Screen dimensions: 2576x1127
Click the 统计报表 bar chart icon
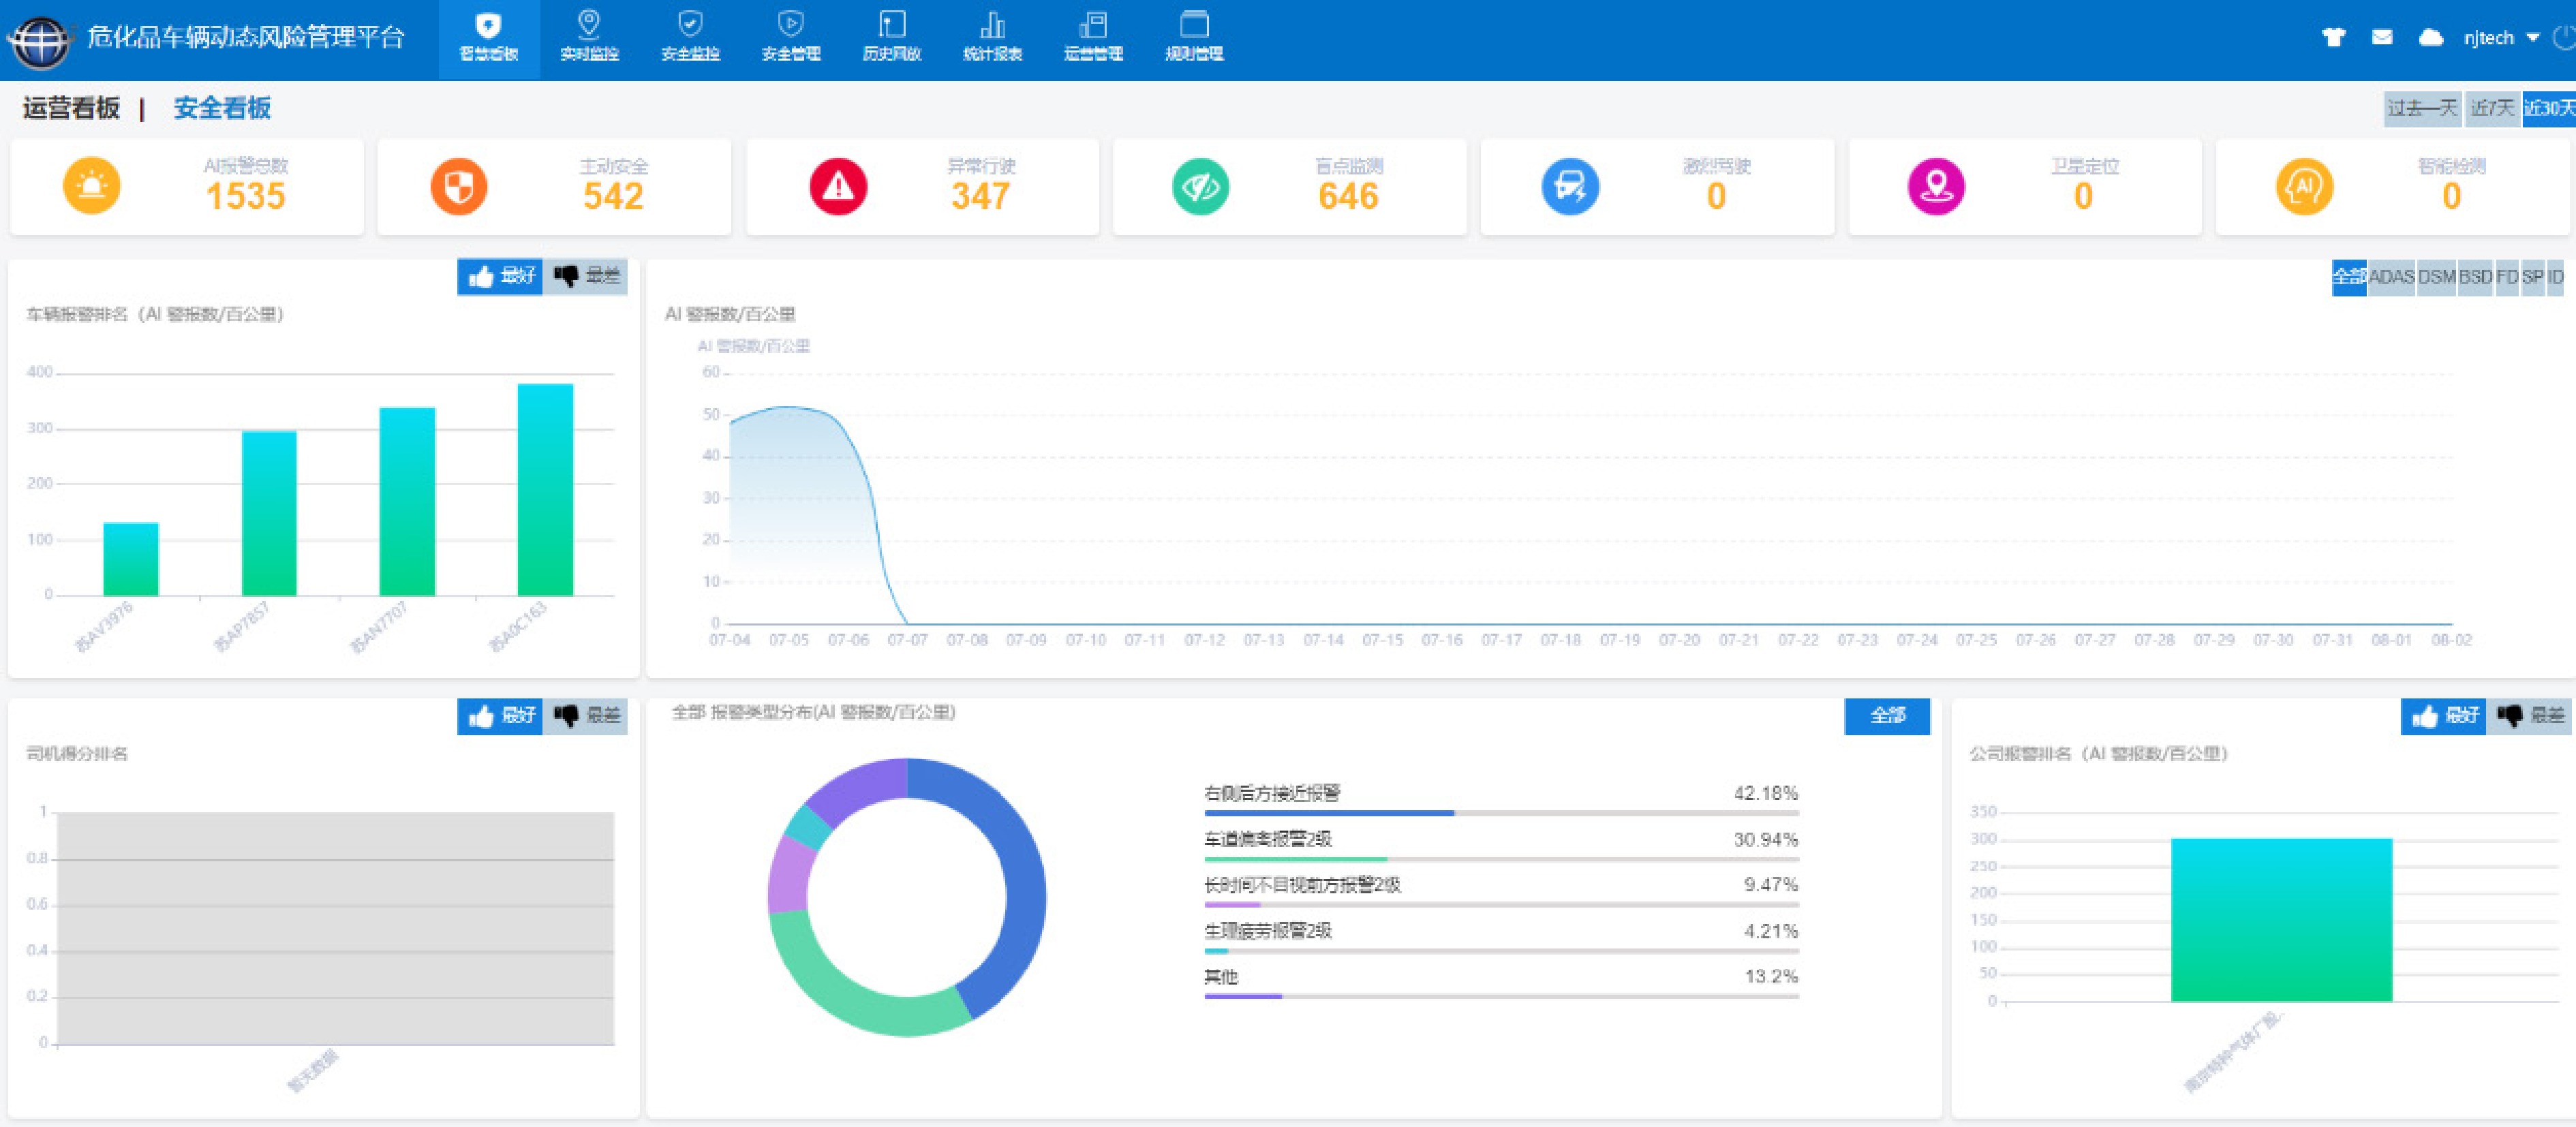point(992,25)
